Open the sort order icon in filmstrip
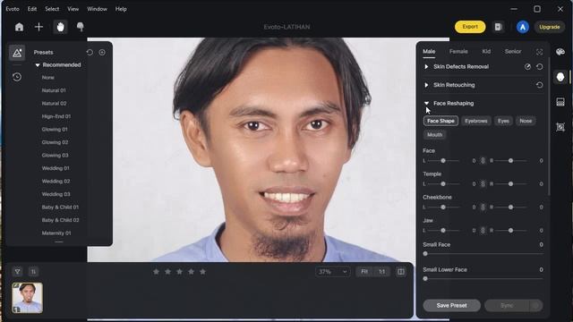This screenshot has width=573, height=322. pos(33,272)
